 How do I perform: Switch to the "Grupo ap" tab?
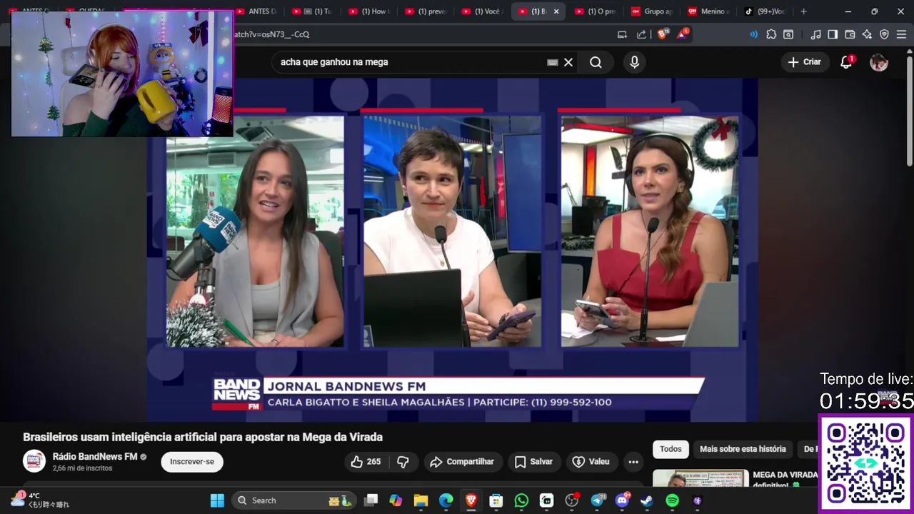click(652, 11)
